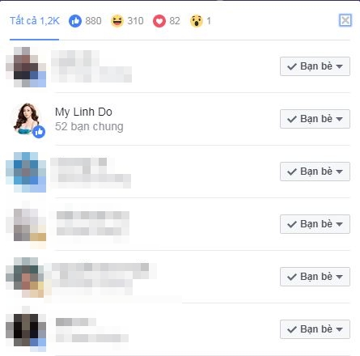Viewport: 360px width, 356px height.
Task: Select the 'Tất cả 1,2K' tab
Action: (x=35, y=21)
